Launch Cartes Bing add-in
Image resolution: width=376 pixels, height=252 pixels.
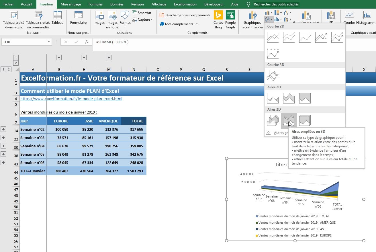tap(218, 16)
